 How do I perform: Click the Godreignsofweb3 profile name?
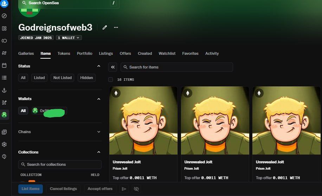[55, 27]
